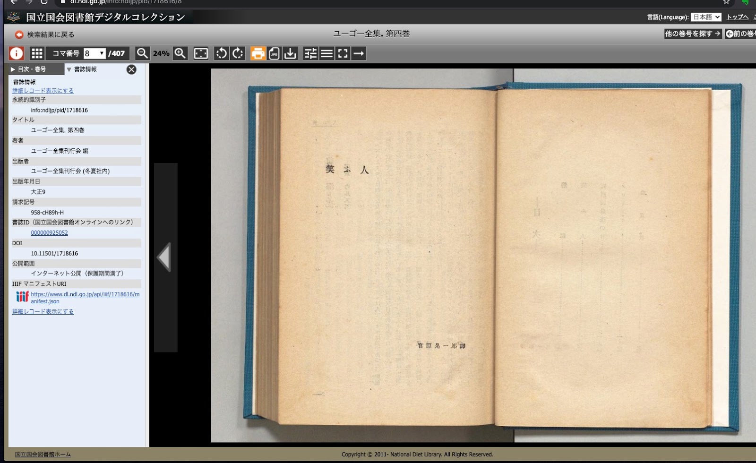The height and width of the screenshot is (463, 756).
Task: Zoom out with the minus magnifier
Action: pos(142,53)
